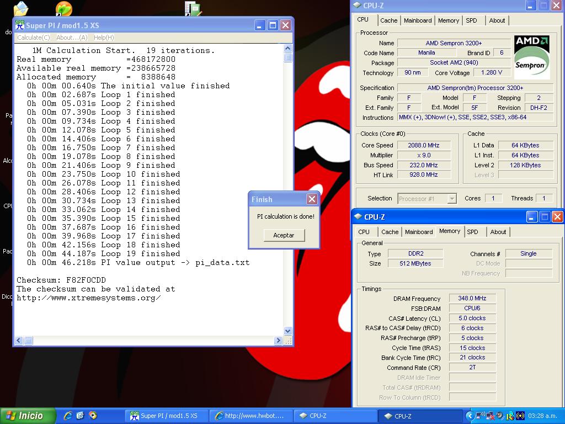Screen dimensions: 565x424
Task: Click the Core Speed value 2088.0 MHz
Action: click(423, 145)
